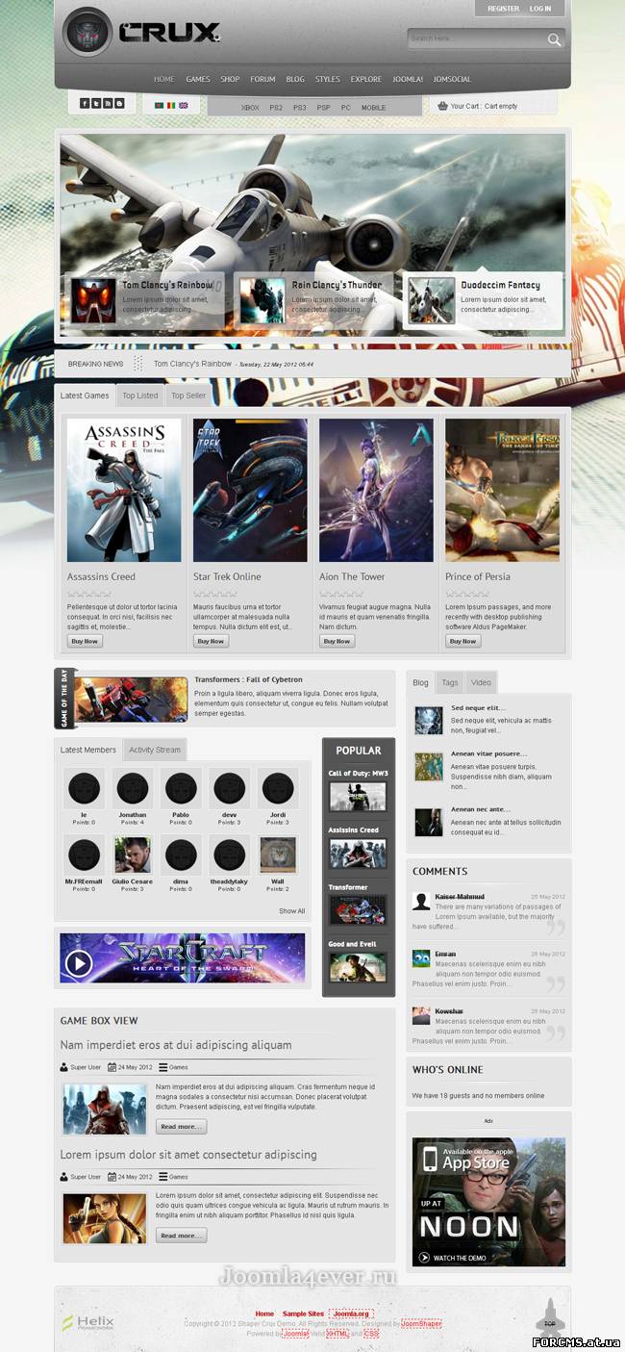
Task: Switch to the Tags tab
Action: pyautogui.click(x=450, y=682)
